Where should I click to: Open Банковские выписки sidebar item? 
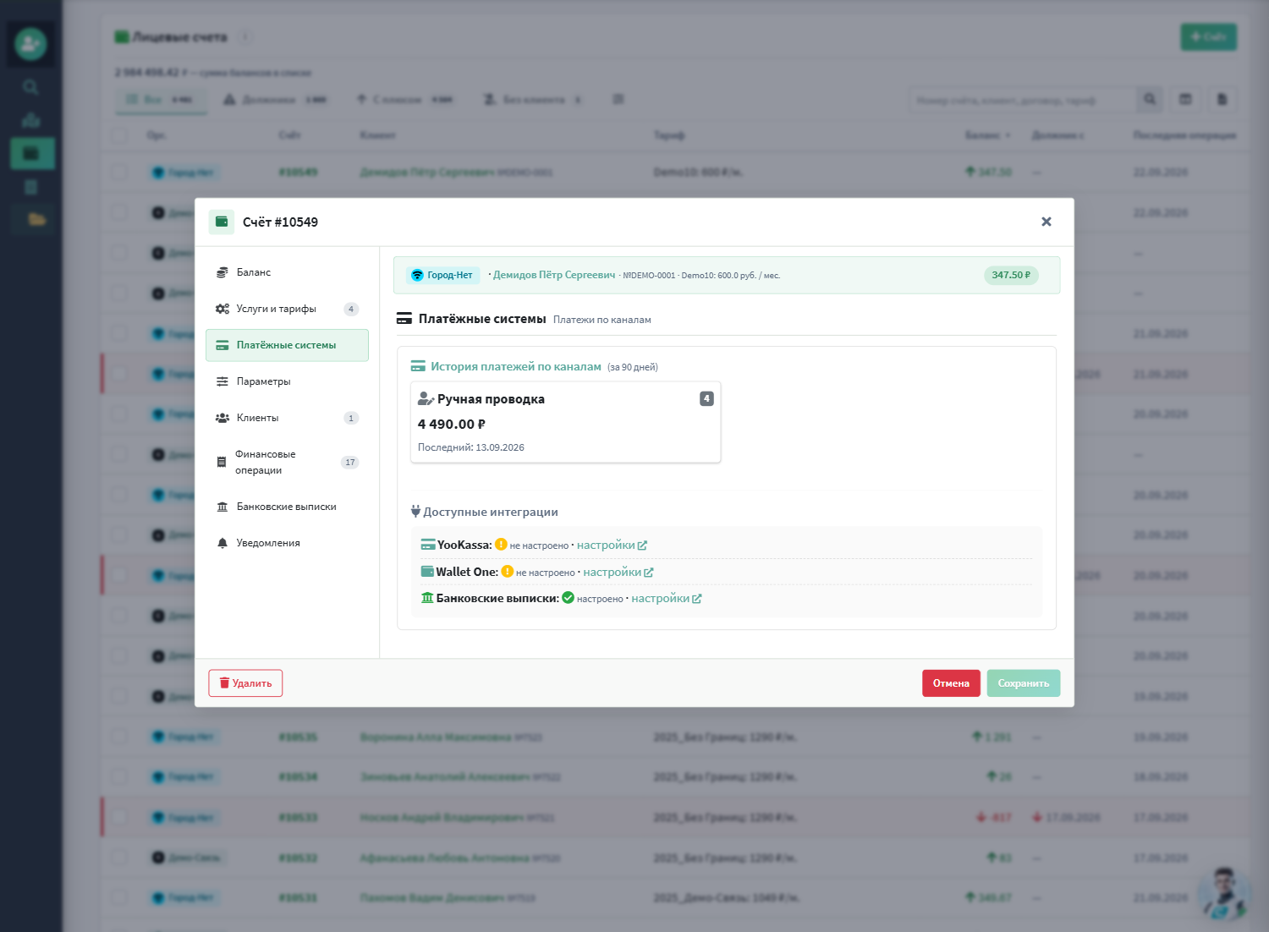[287, 507]
